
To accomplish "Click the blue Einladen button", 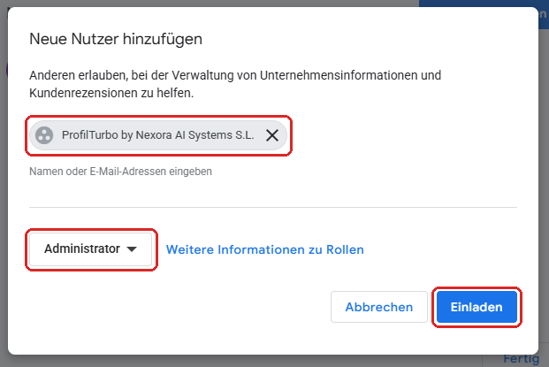I will coord(477,307).
